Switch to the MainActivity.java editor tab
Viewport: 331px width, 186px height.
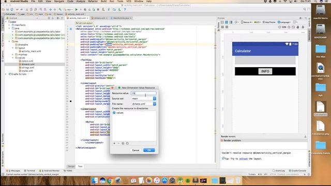[121, 18]
